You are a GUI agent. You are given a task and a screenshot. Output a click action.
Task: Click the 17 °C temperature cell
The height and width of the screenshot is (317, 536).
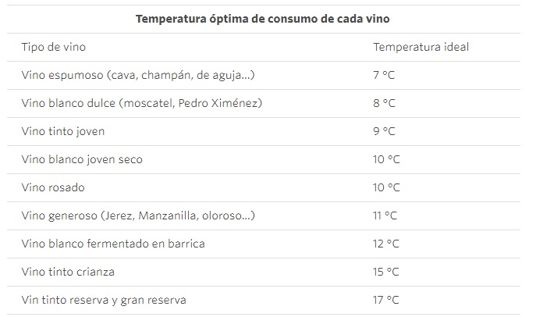click(x=386, y=300)
